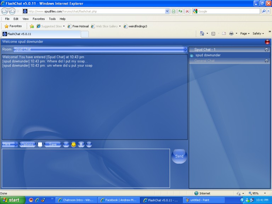
Task: Click the Stop loading X icon
Action: 187,11
